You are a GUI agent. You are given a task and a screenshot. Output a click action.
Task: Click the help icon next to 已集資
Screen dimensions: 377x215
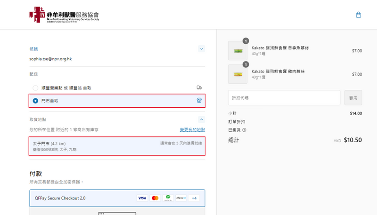tap(244, 130)
